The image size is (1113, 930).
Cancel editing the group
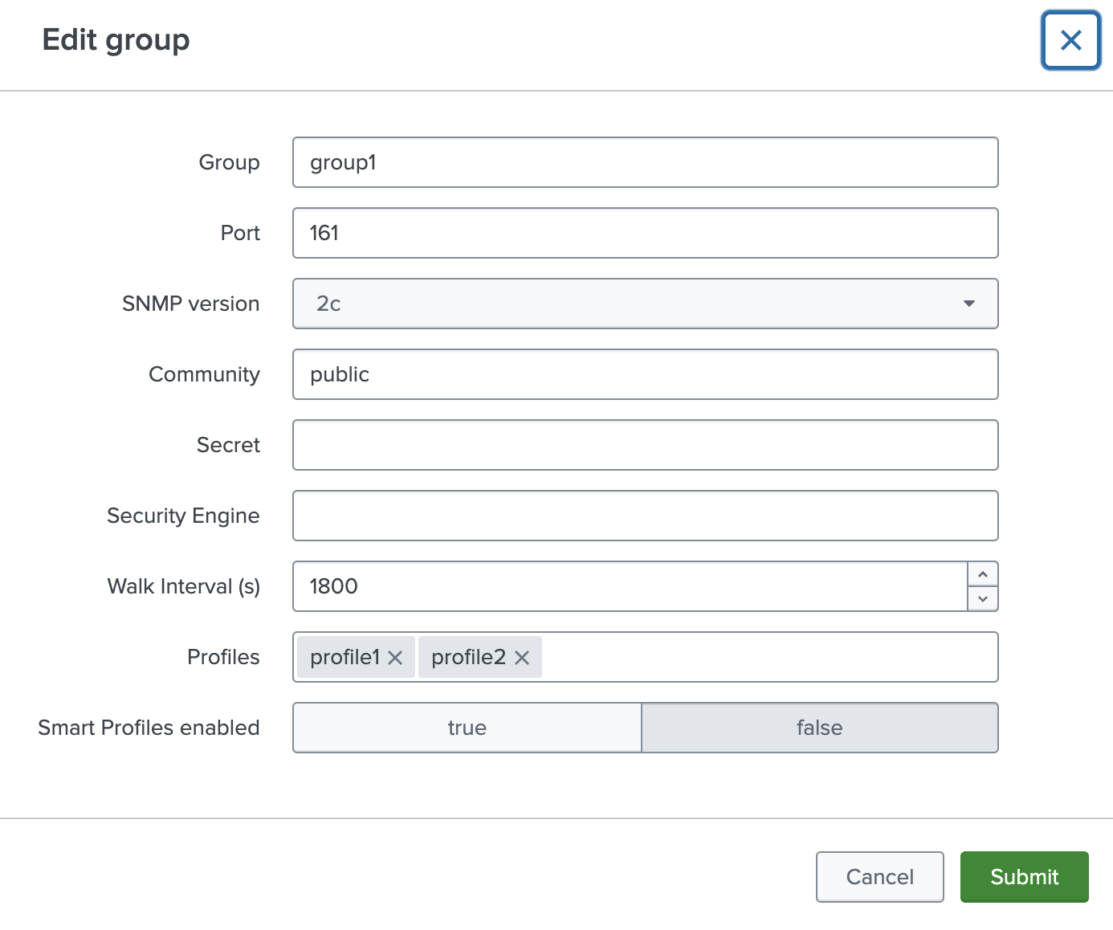(879, 877)
